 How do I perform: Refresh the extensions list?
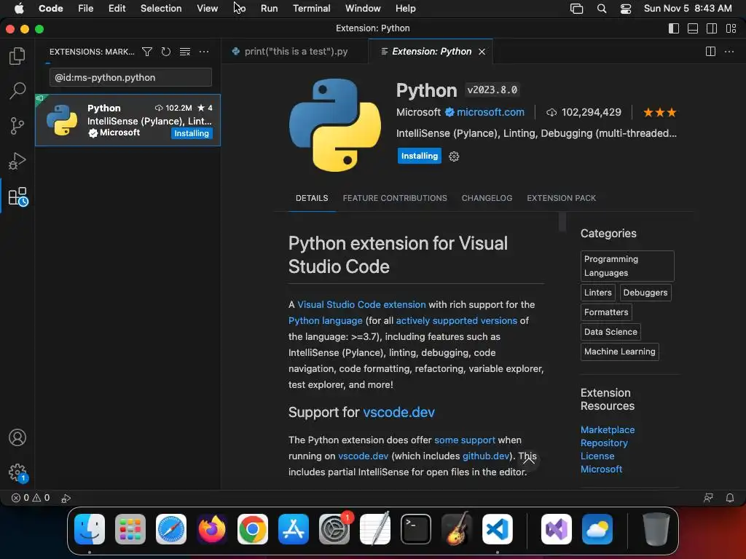click(165, 52)
